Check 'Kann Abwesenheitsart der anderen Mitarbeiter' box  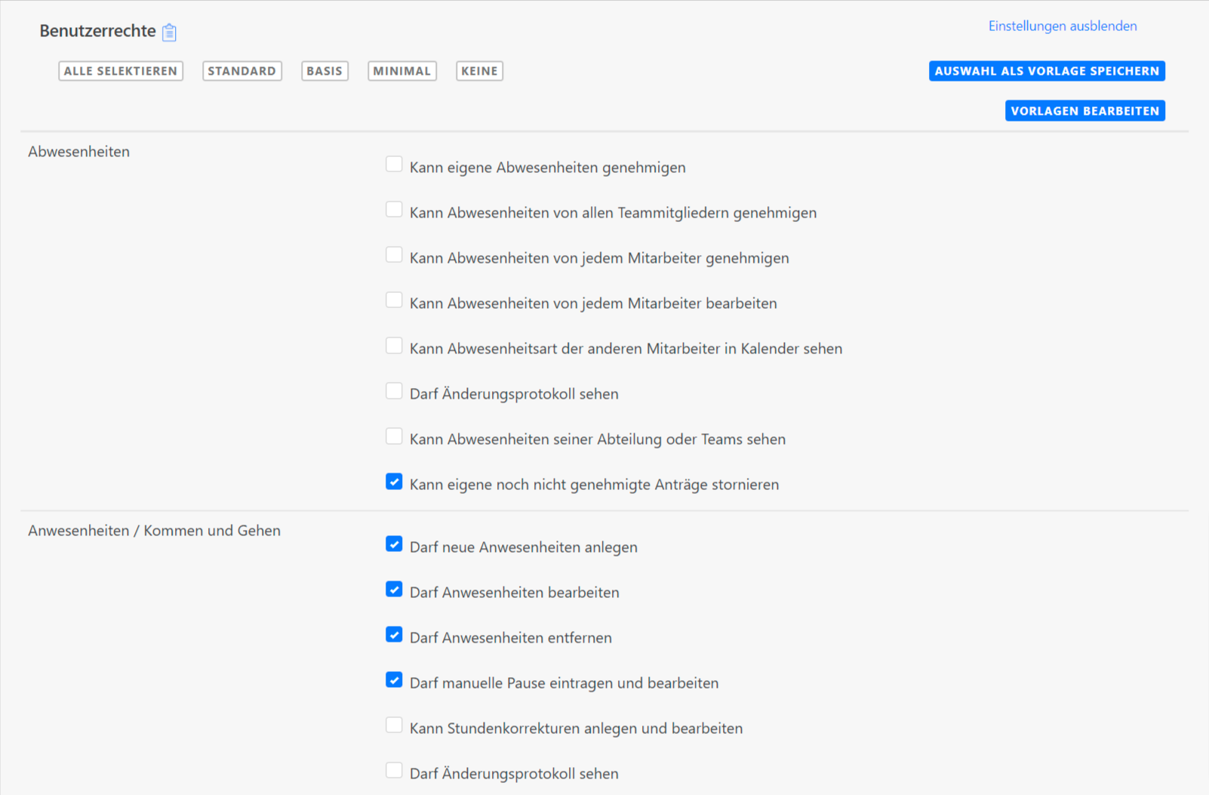coord(394,346)
